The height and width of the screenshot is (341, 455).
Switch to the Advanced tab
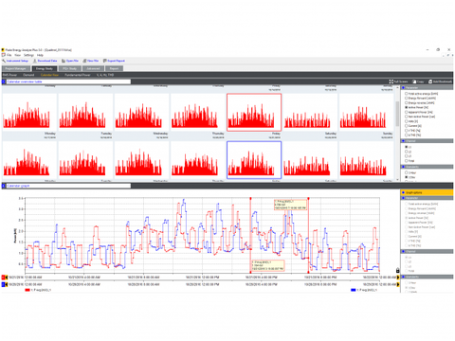click(x=93, y=68)
